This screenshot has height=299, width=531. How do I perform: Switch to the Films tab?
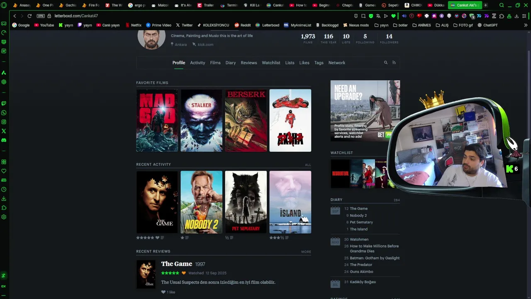click(215, 63)
